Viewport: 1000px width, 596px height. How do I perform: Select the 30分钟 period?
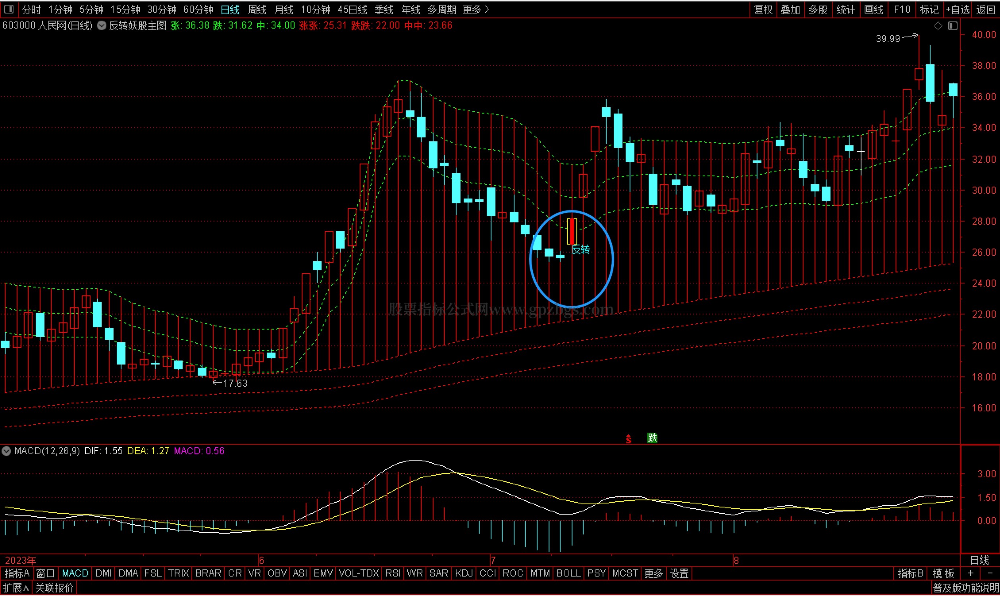point(162,9)
